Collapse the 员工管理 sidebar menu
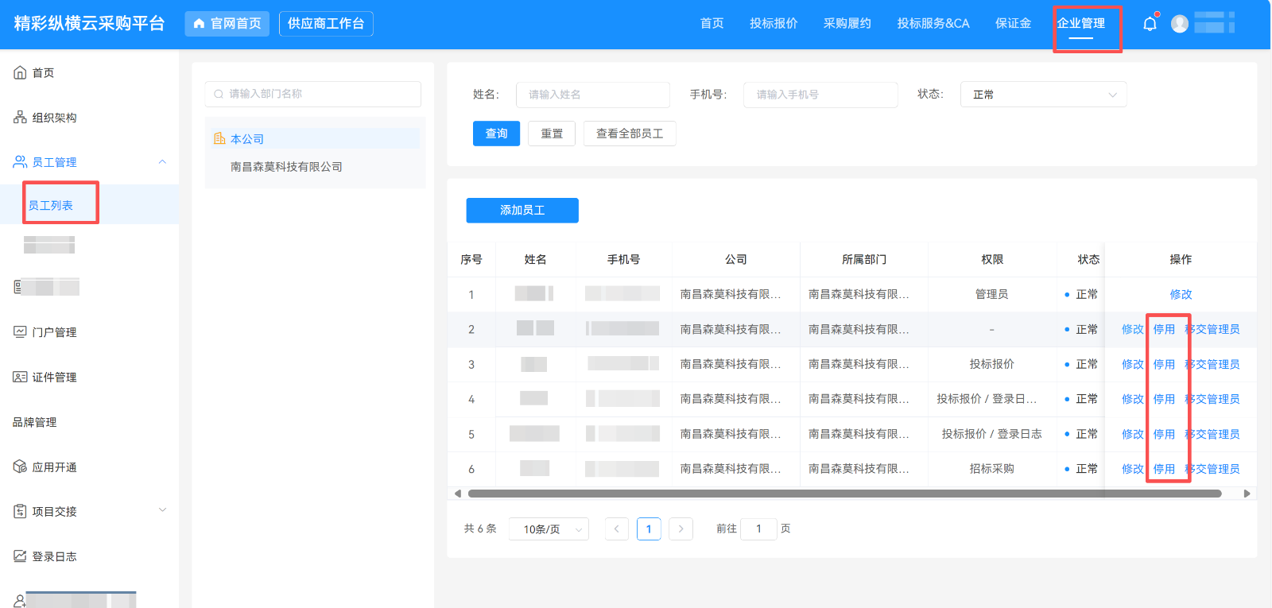This screenshot has height=608, width=1272. point(162,162)
